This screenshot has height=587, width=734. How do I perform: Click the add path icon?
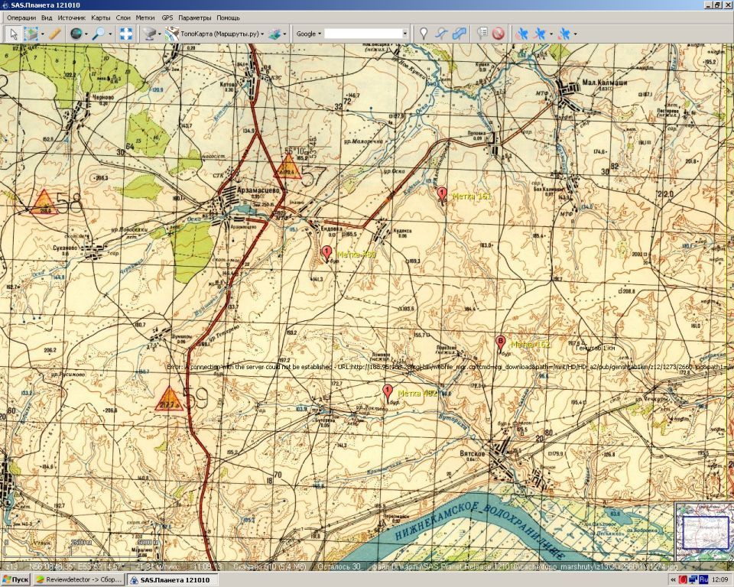[x=441, y=34]
